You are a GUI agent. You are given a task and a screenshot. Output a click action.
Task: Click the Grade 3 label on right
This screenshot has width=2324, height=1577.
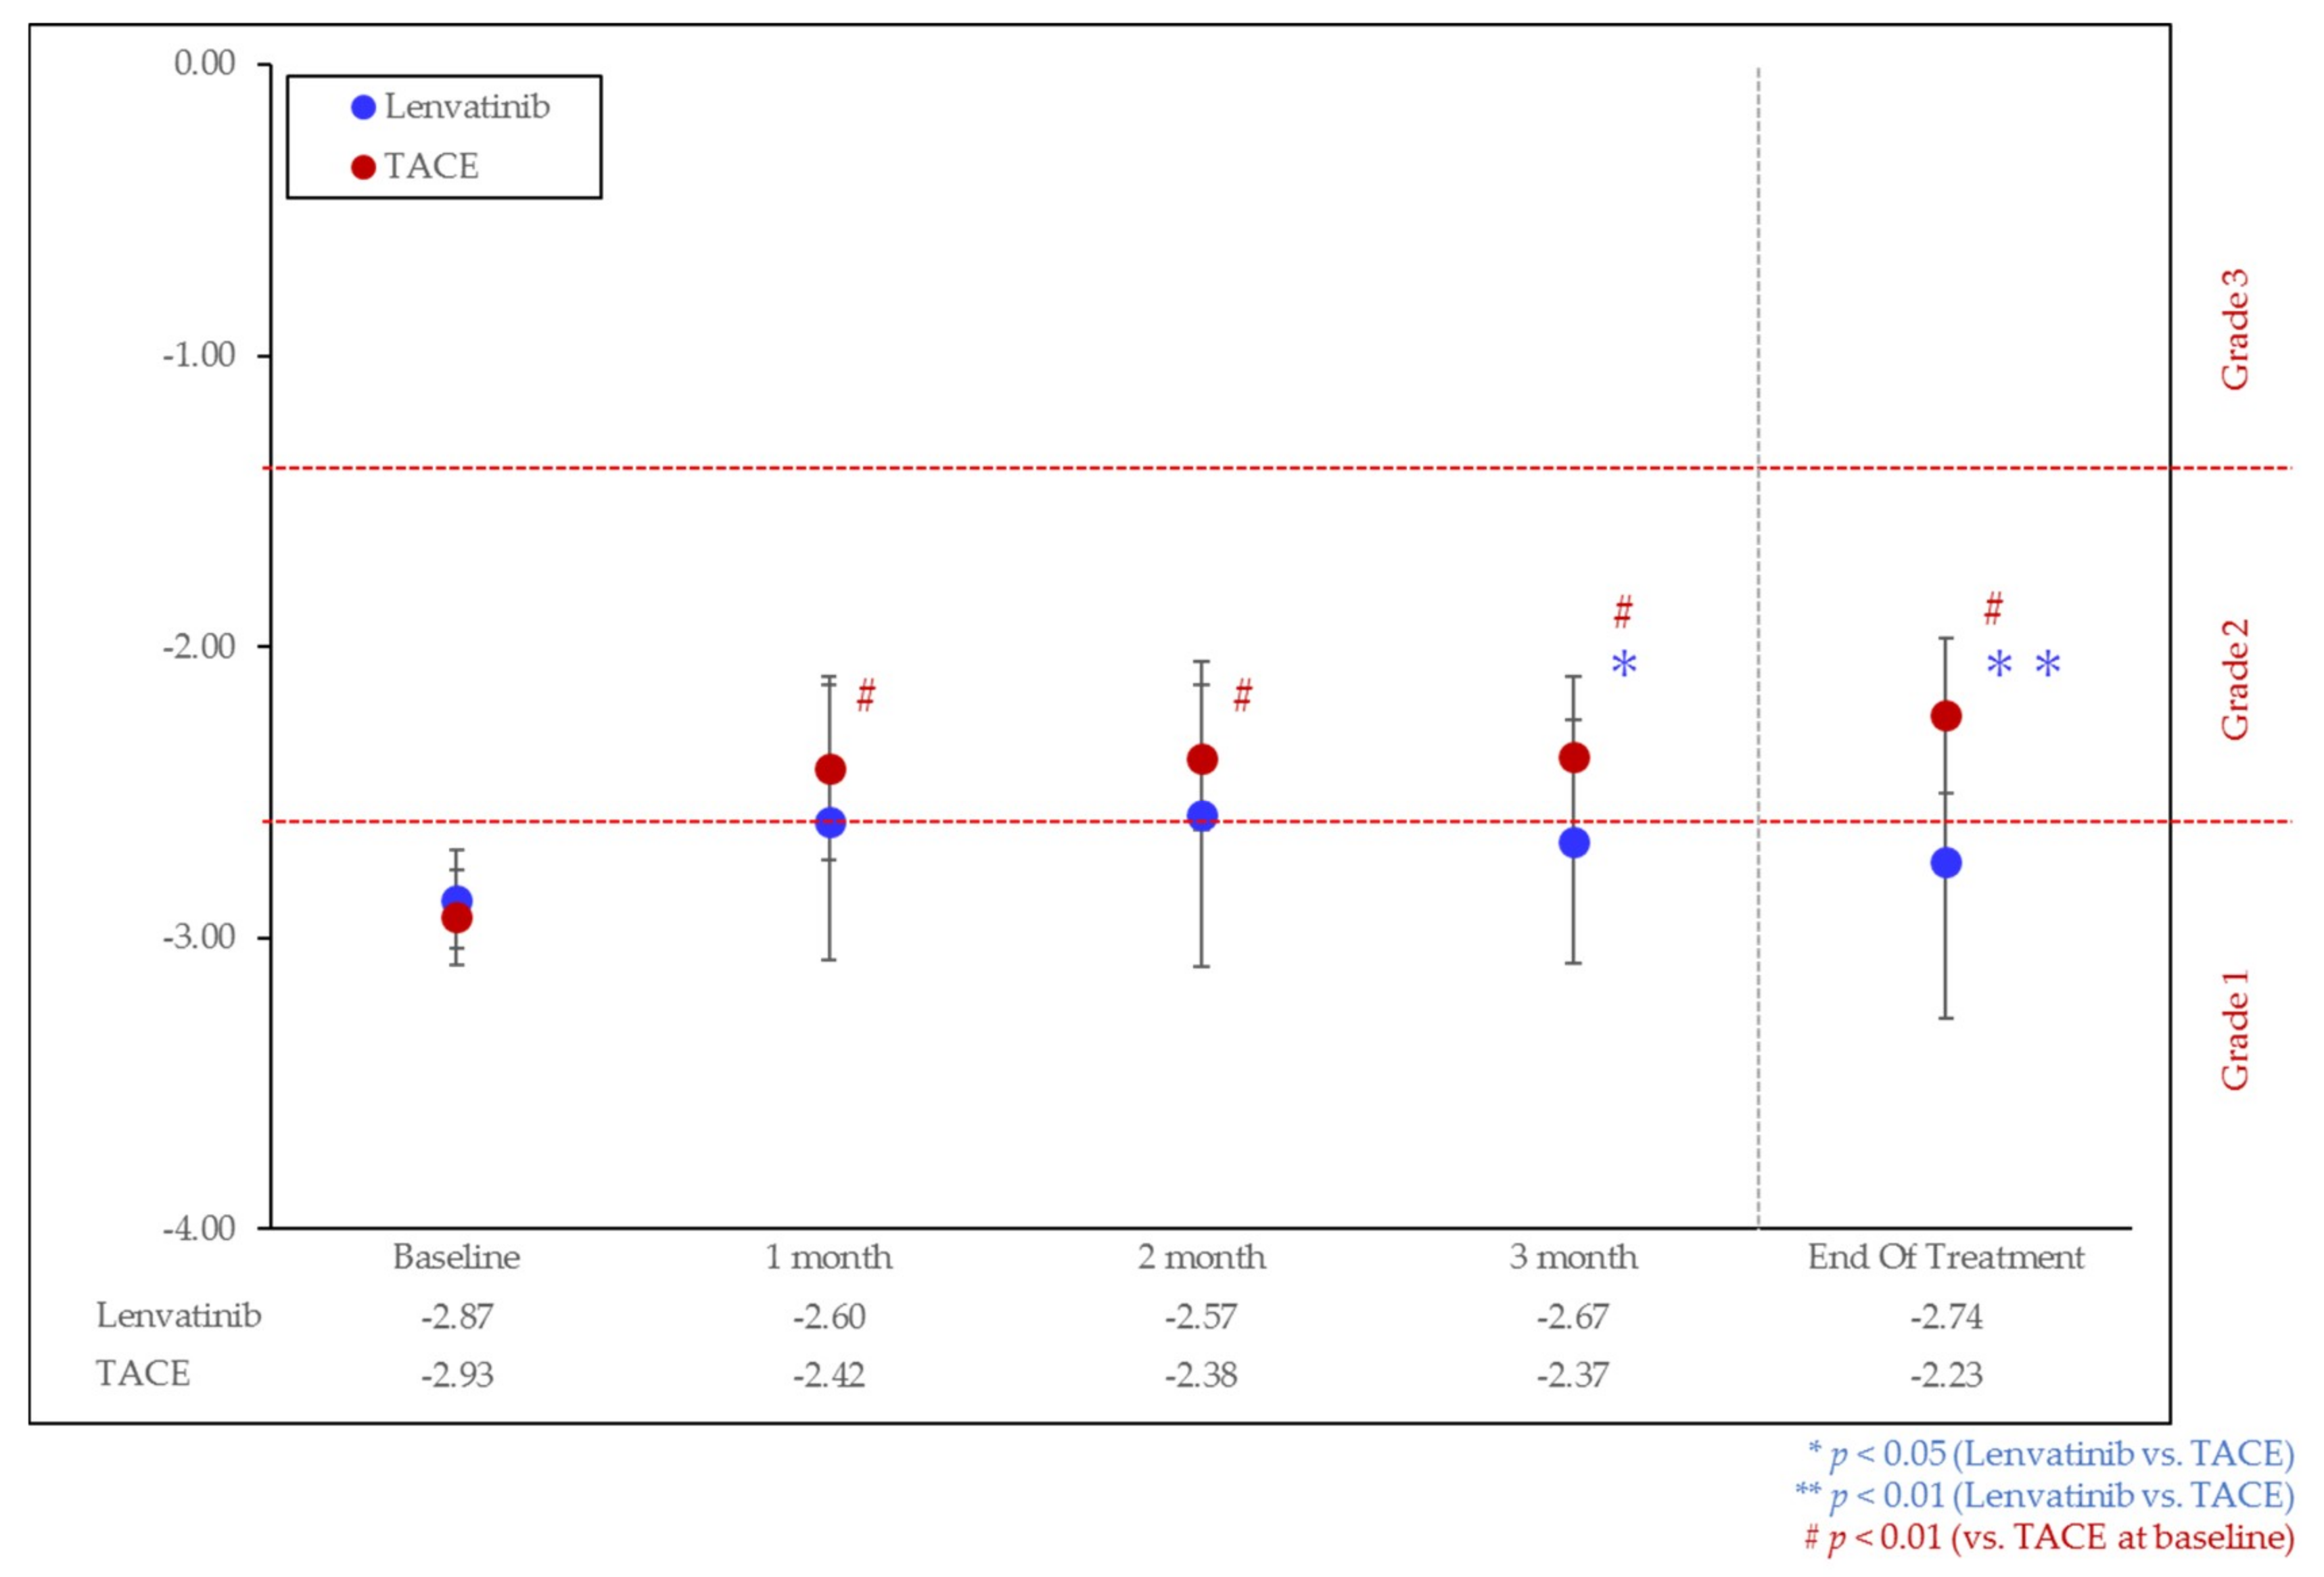[x=2234, y=329]
